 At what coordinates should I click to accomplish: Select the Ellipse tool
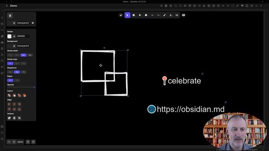click(x=146, y=15)
